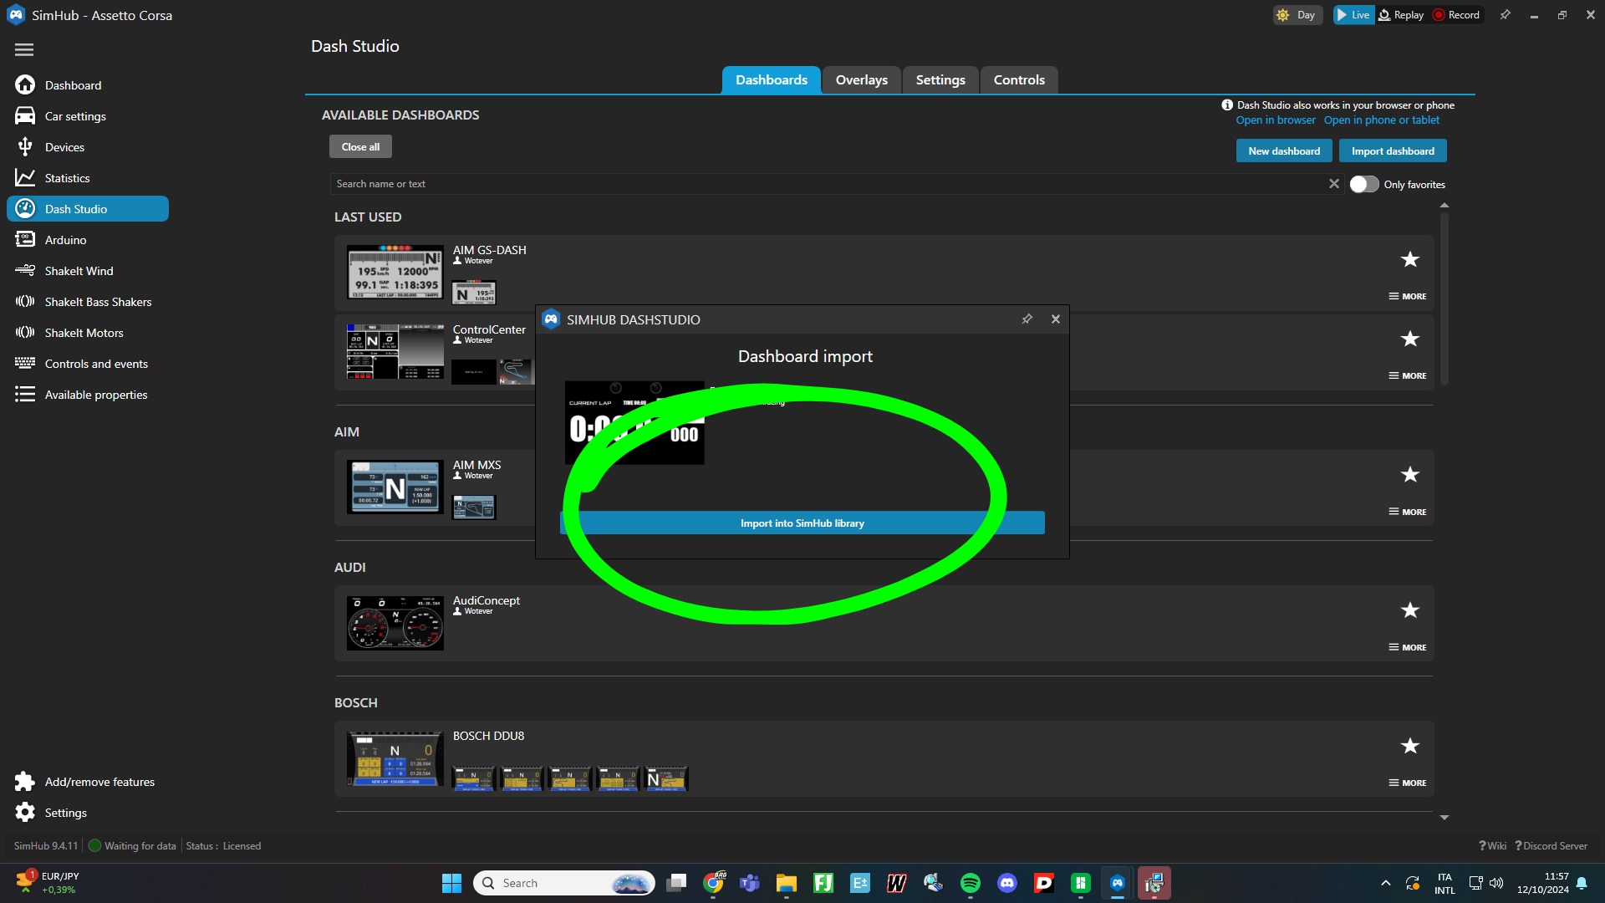Open Dashboard from the sidebar
Viewport: 1605px width, 903px height.
(73, 85)
